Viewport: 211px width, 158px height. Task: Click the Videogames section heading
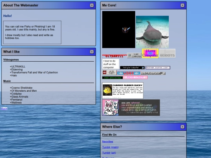(11, 60)
